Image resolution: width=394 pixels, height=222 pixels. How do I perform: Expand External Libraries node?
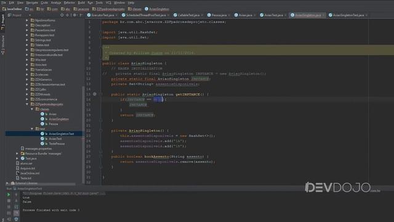pos(7,183)
